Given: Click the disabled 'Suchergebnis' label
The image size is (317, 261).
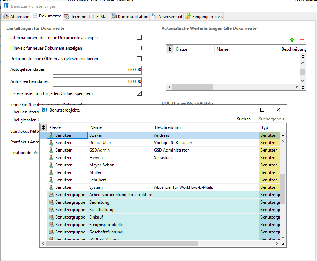Looking at the screenshot, I should [271, 119].
